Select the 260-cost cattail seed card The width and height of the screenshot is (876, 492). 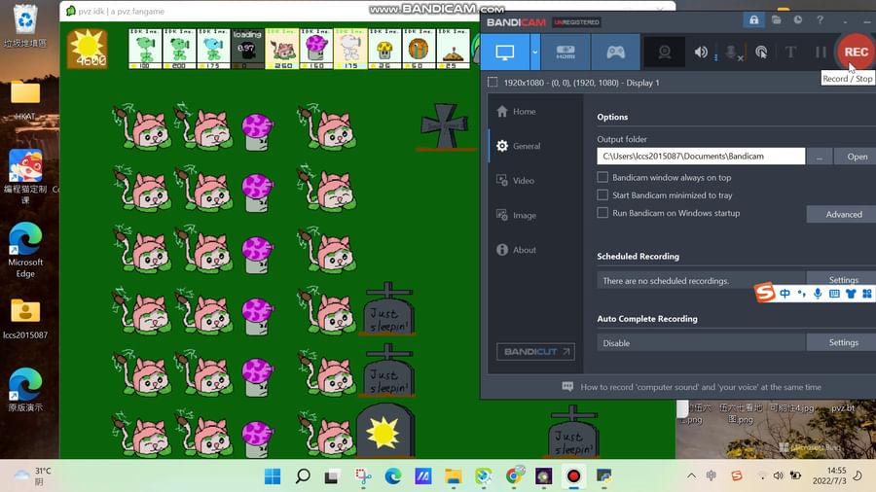coord(282,49)
